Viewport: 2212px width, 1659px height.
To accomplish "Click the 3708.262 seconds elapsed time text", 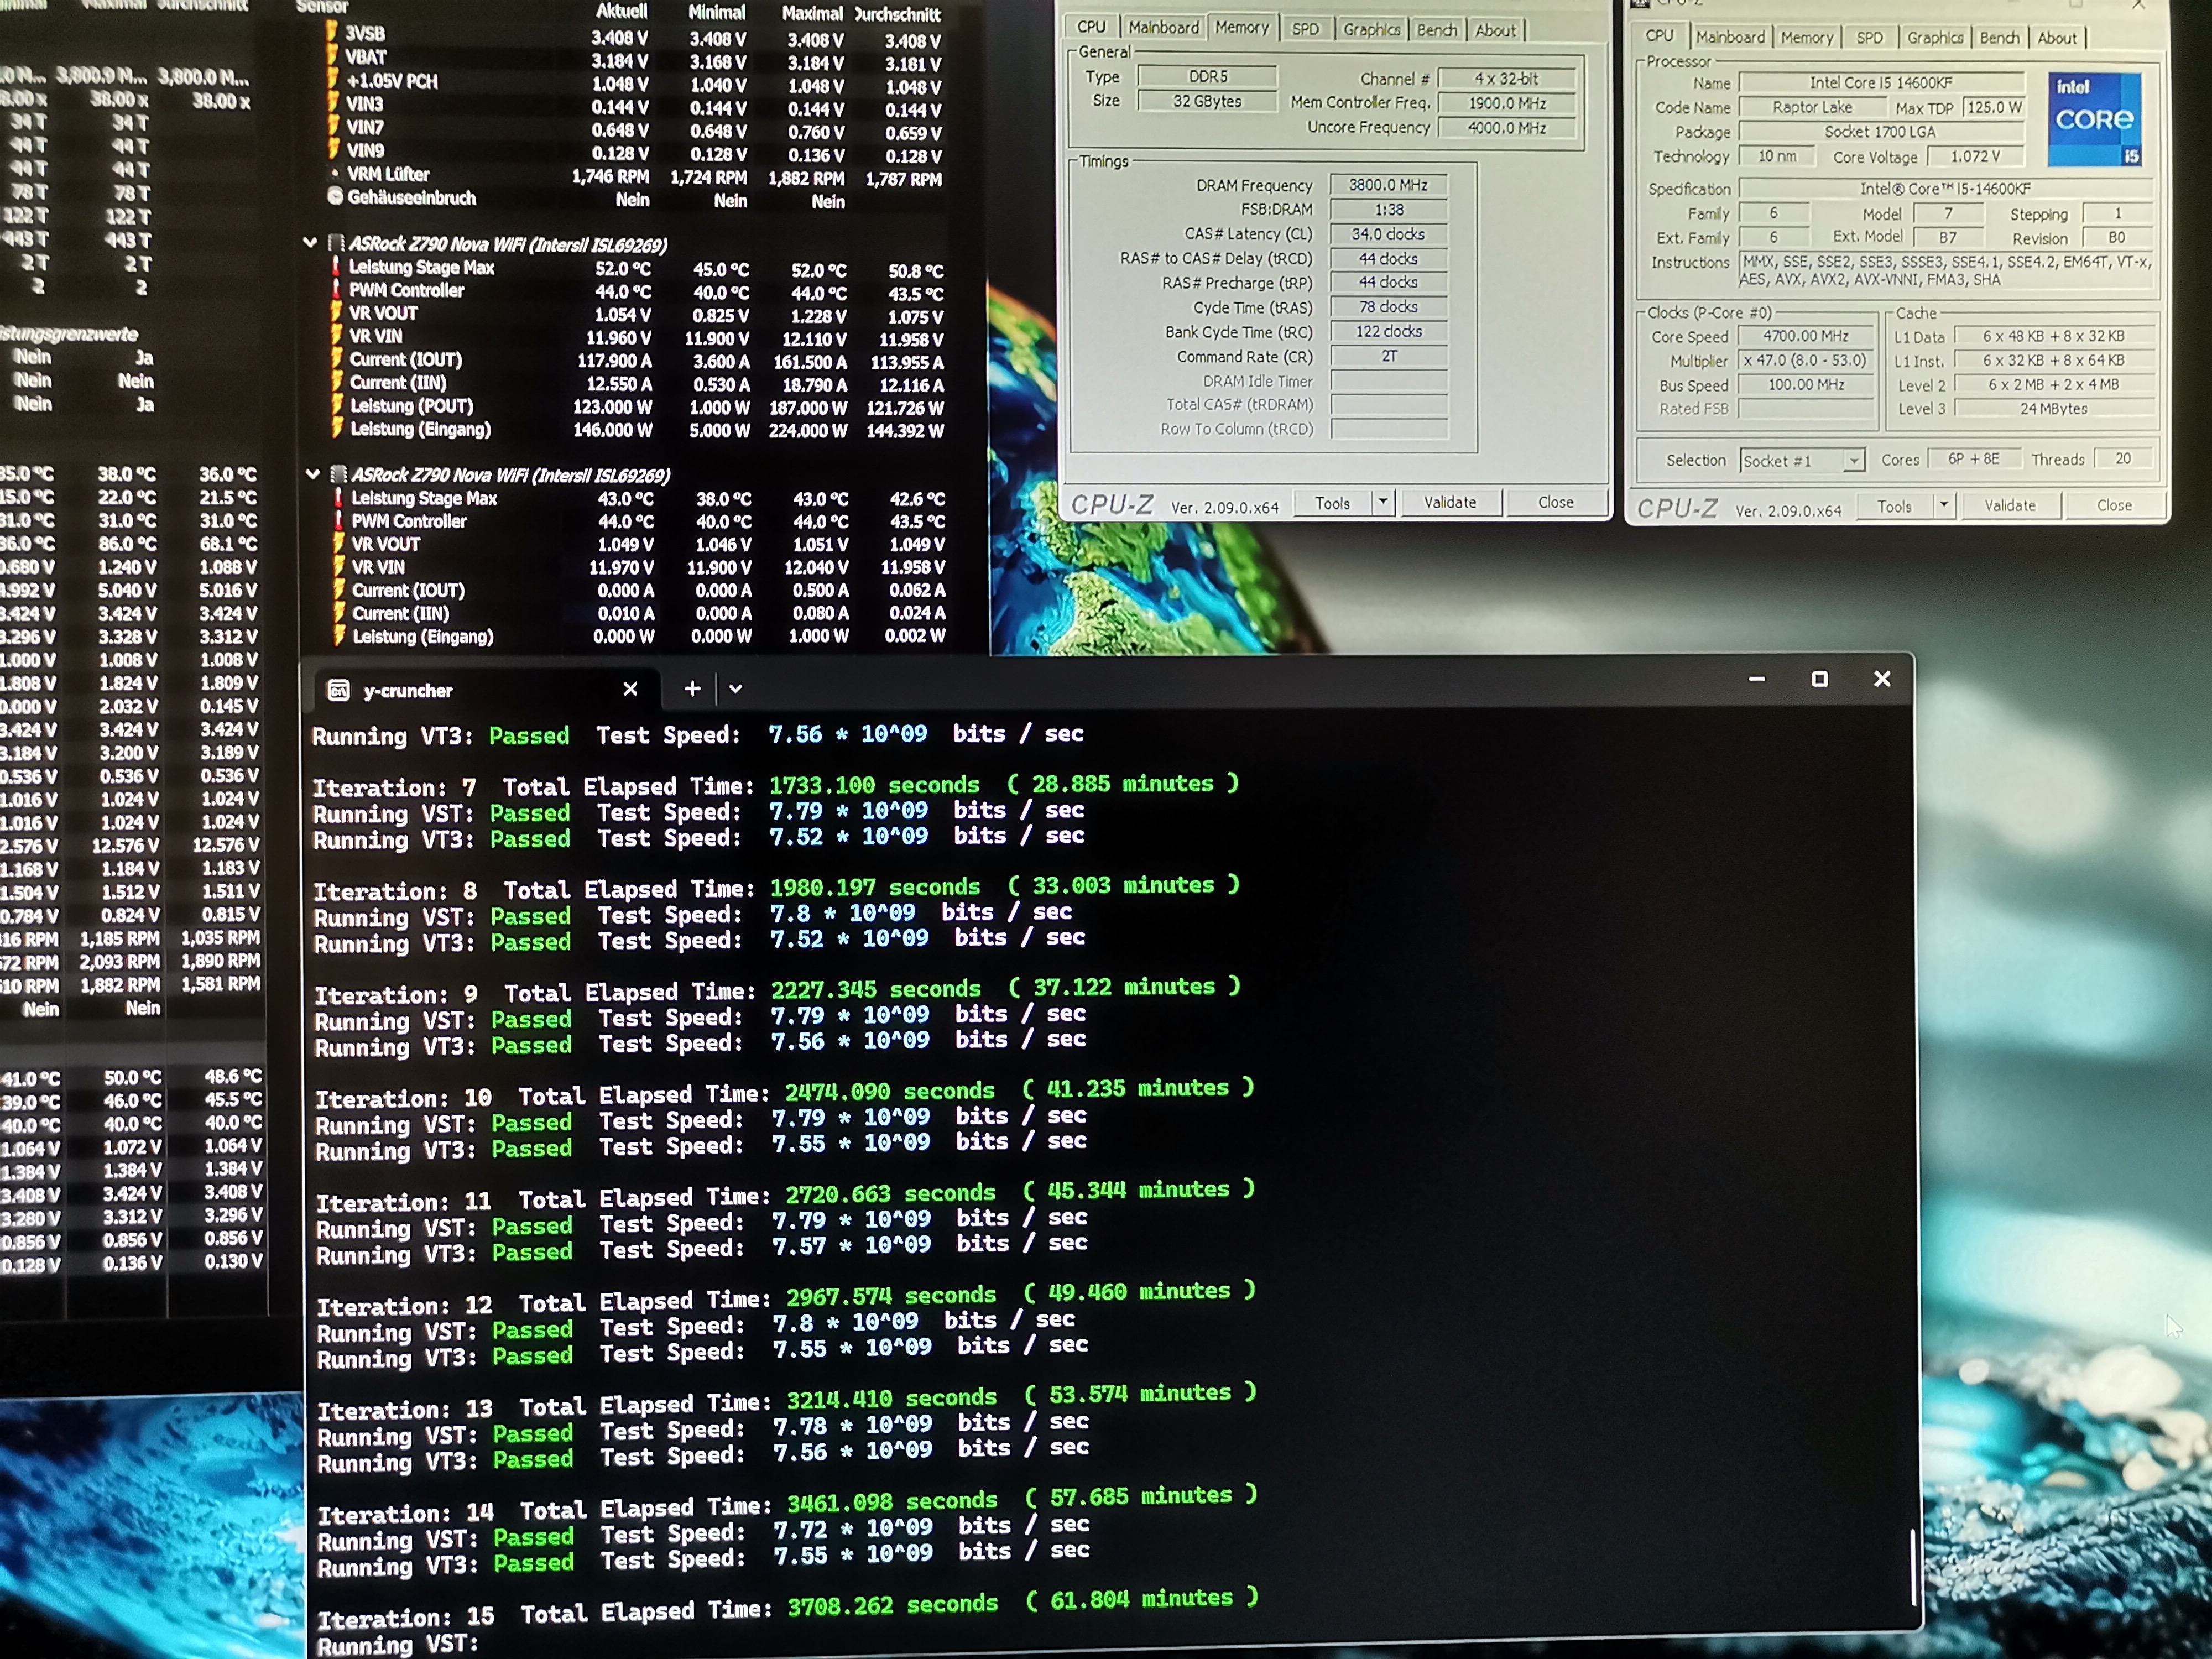I will pos(892,1606).
